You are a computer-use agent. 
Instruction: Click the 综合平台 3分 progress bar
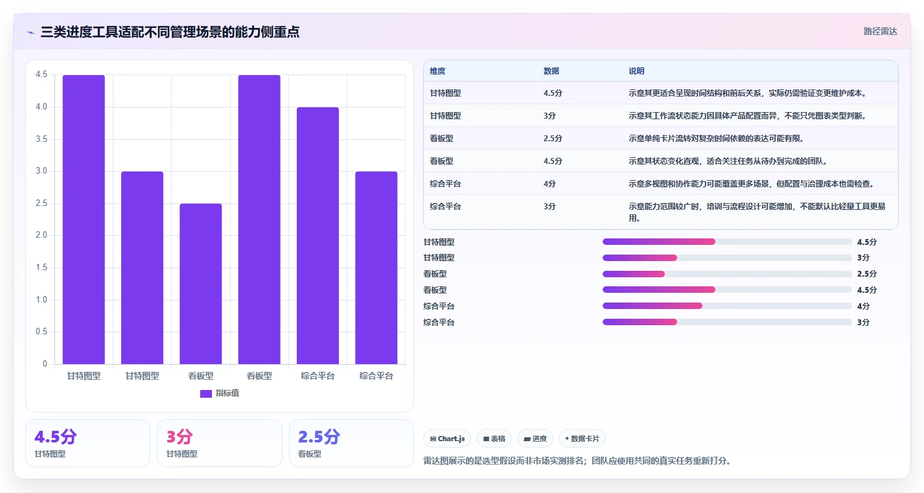(x=727, y=322)
